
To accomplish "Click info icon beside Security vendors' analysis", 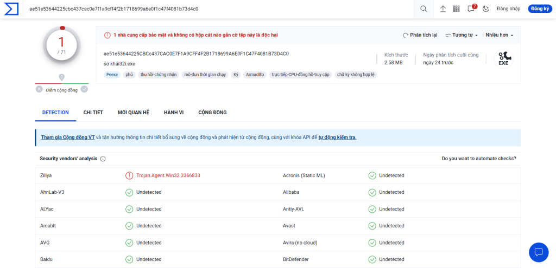I will pyautogui.click(x=103, y=159).
